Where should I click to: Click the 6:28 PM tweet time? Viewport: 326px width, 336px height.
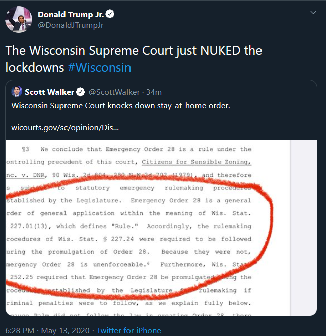click(x=20, y=330)
